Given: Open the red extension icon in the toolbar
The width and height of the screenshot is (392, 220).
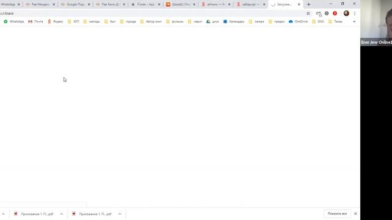Looking at the screenshot, I should coord(335,13).
